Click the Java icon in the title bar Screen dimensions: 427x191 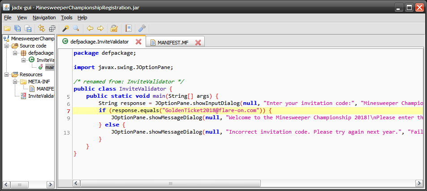[6, 7]
